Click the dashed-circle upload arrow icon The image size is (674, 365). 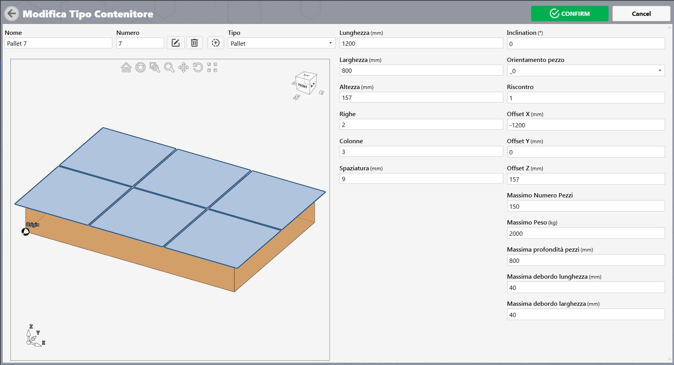coord(216,43)
